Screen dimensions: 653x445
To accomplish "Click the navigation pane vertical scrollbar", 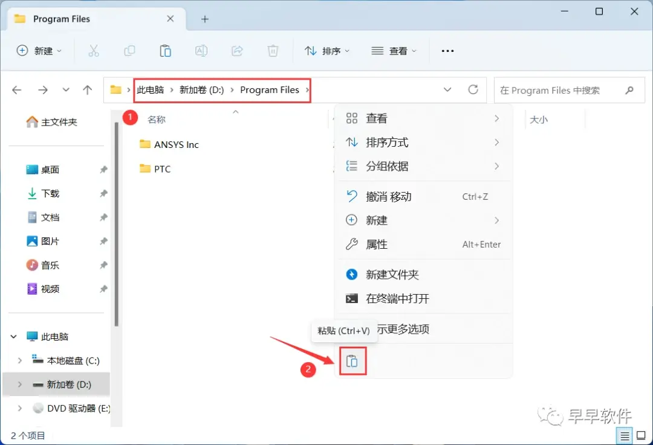I will (117, 225).
